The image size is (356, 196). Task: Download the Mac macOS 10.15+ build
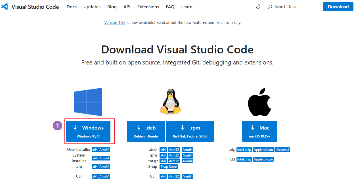259,131
